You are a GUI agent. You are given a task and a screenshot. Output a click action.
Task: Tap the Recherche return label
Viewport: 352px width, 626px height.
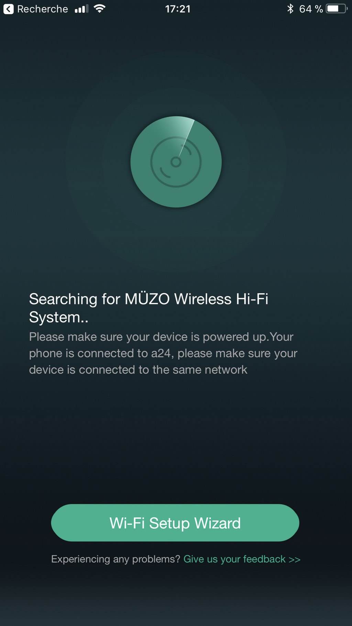click(43, 9)
